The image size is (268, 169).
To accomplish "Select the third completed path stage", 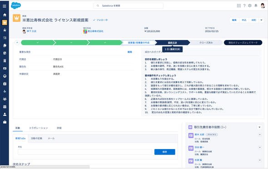I will click(x=105, y=43).
